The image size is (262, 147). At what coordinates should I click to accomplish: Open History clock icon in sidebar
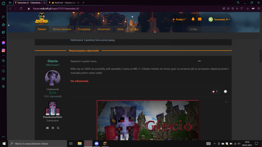point(3,71)
